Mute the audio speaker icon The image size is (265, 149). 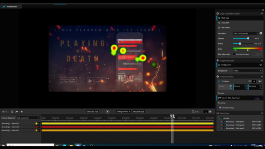(22, 112)
